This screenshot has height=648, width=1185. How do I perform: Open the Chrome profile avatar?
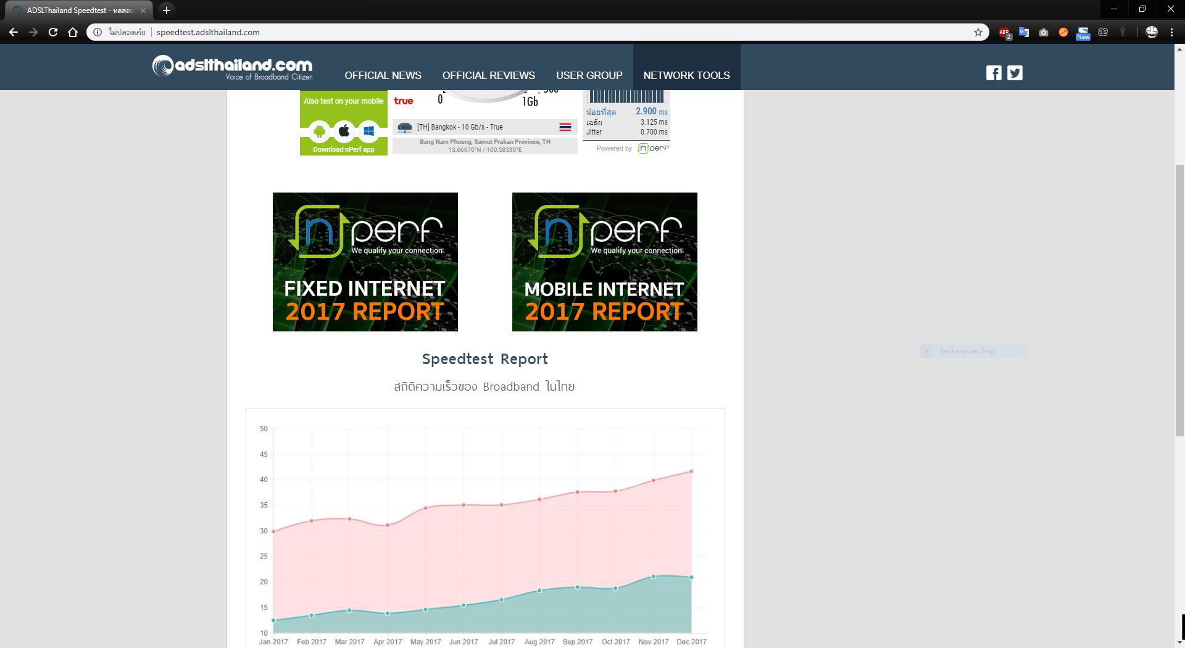[1152, 32]
